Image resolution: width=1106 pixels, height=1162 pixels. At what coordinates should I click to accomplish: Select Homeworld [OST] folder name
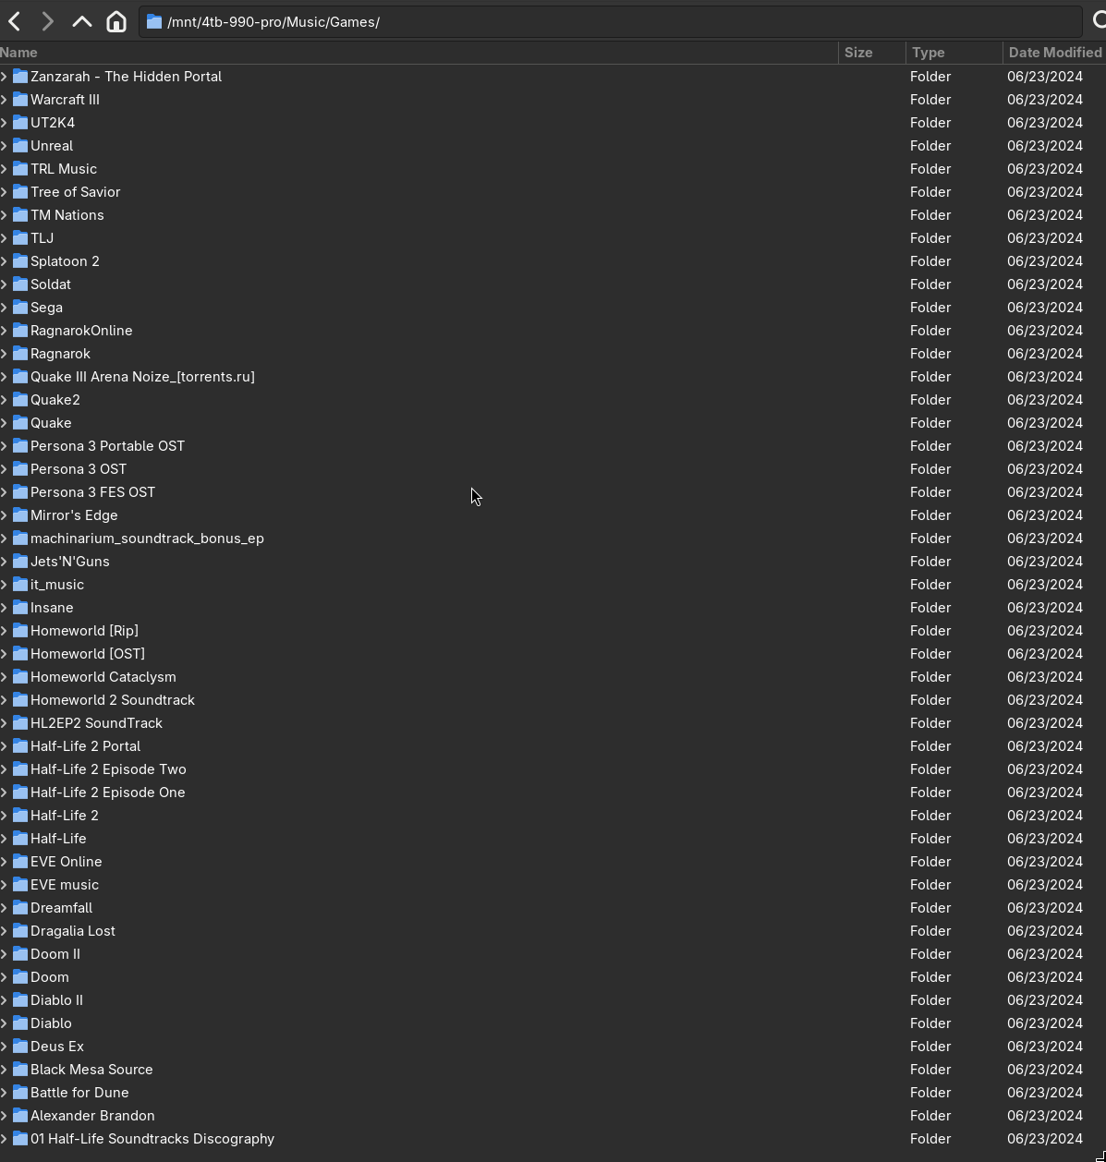click(88, 654)
